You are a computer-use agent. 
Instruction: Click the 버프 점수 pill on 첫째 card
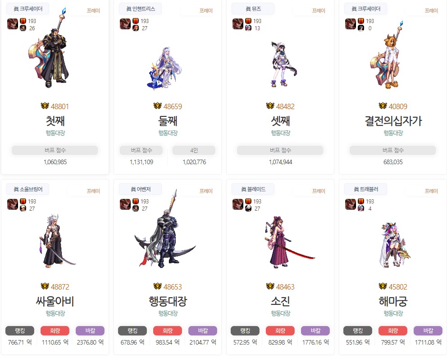pyautogui.click(x=55, y=150)
